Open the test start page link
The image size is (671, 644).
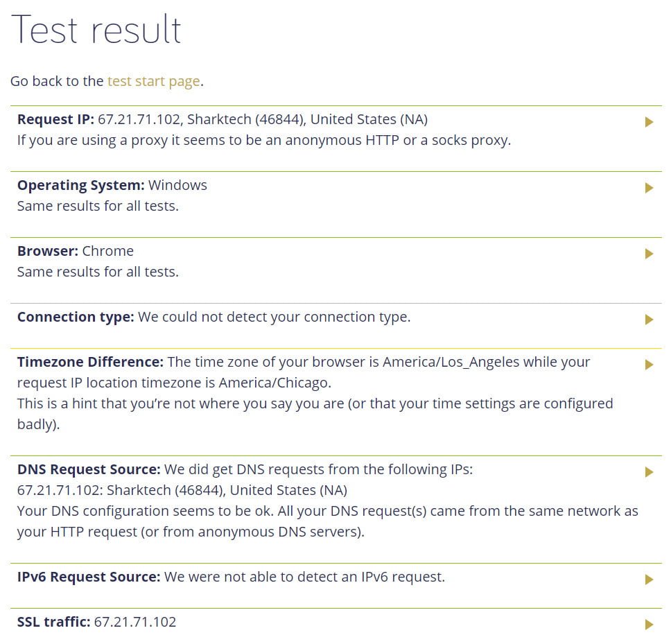154,81
